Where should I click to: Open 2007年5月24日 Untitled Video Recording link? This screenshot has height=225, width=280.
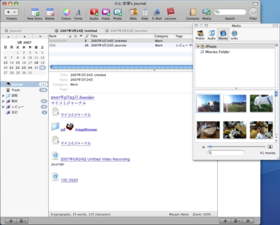95,159
